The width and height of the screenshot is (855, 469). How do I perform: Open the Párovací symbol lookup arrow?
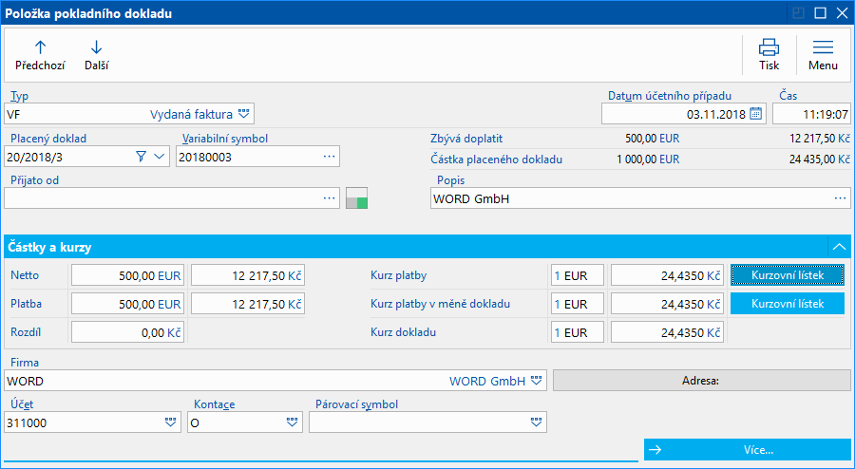[x=537, y=422]
